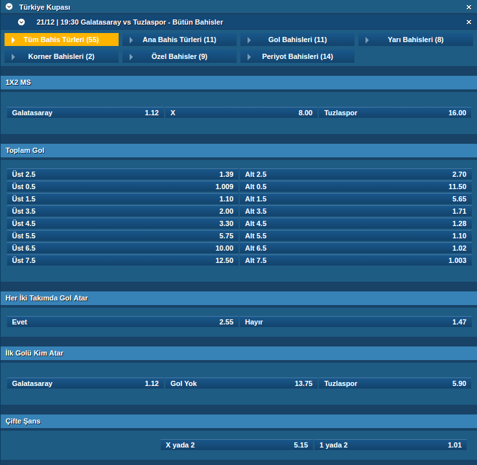Switch to Periyot Bahisleri (14) tab

pyautogui.click(x=297, y=56)
